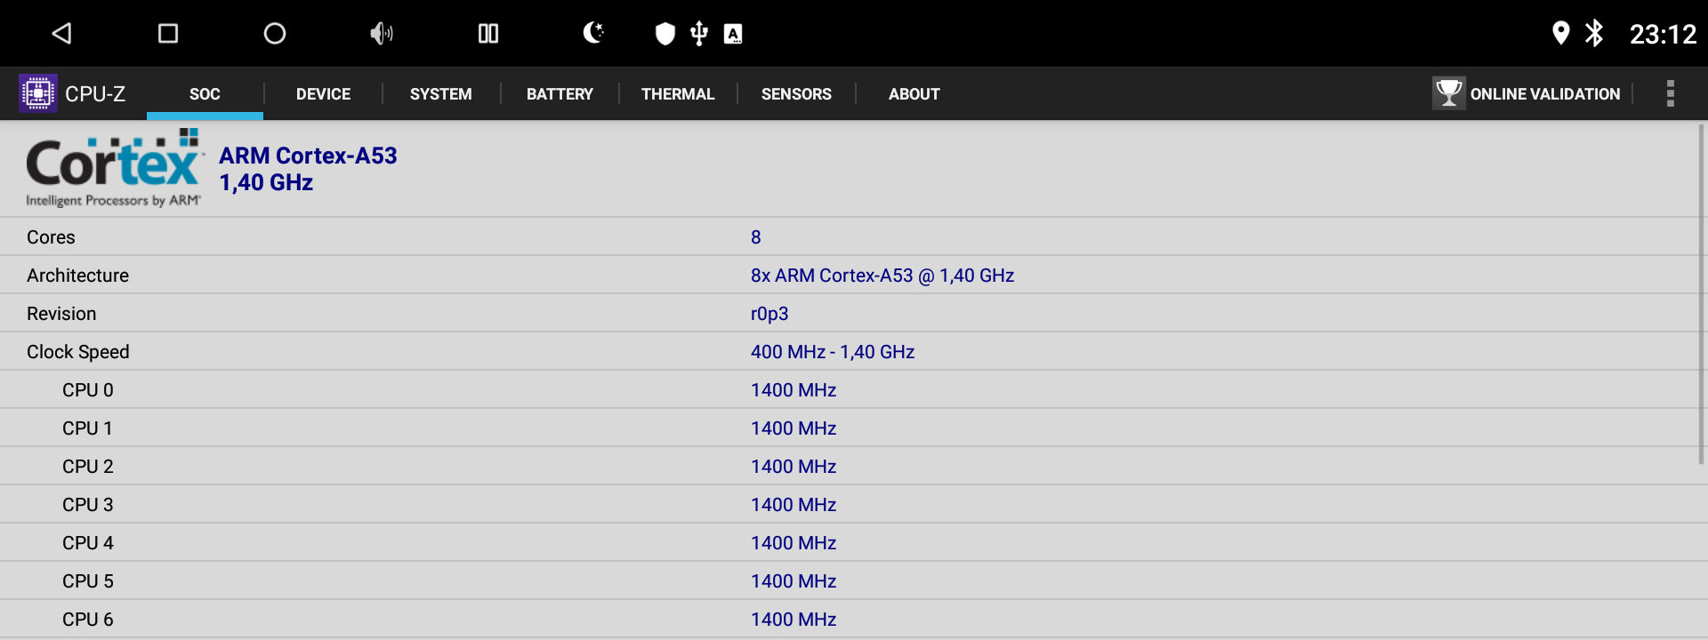The height and width of the screenshot is (640, 1708).
Task: Tap the 1400 MHz value for CPU 0
Action: (794, 390)
